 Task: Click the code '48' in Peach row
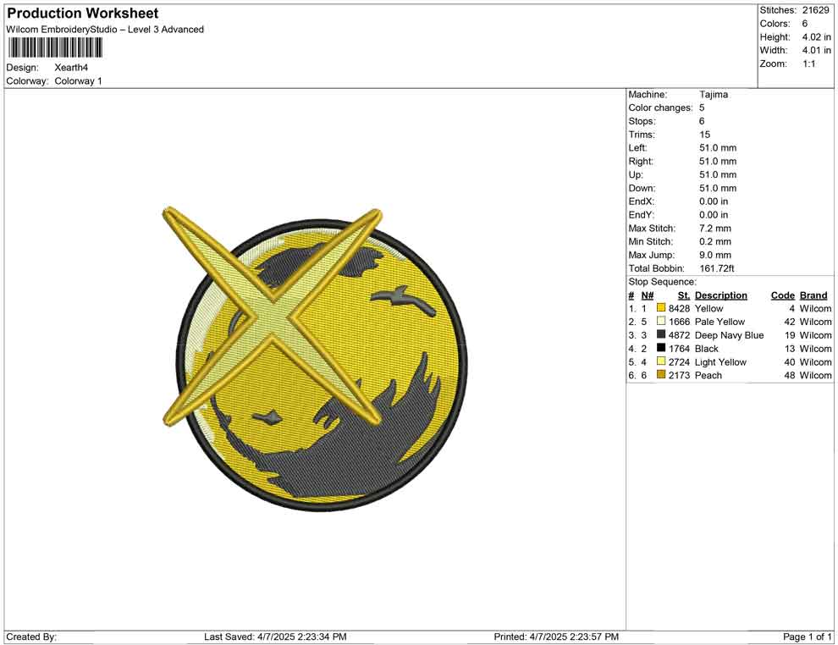point(790,375)
